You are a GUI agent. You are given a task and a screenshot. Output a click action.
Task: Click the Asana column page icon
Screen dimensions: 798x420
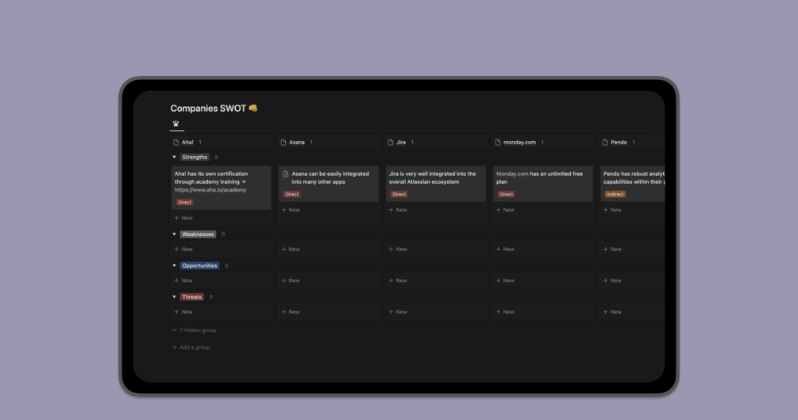click(283, 142)
